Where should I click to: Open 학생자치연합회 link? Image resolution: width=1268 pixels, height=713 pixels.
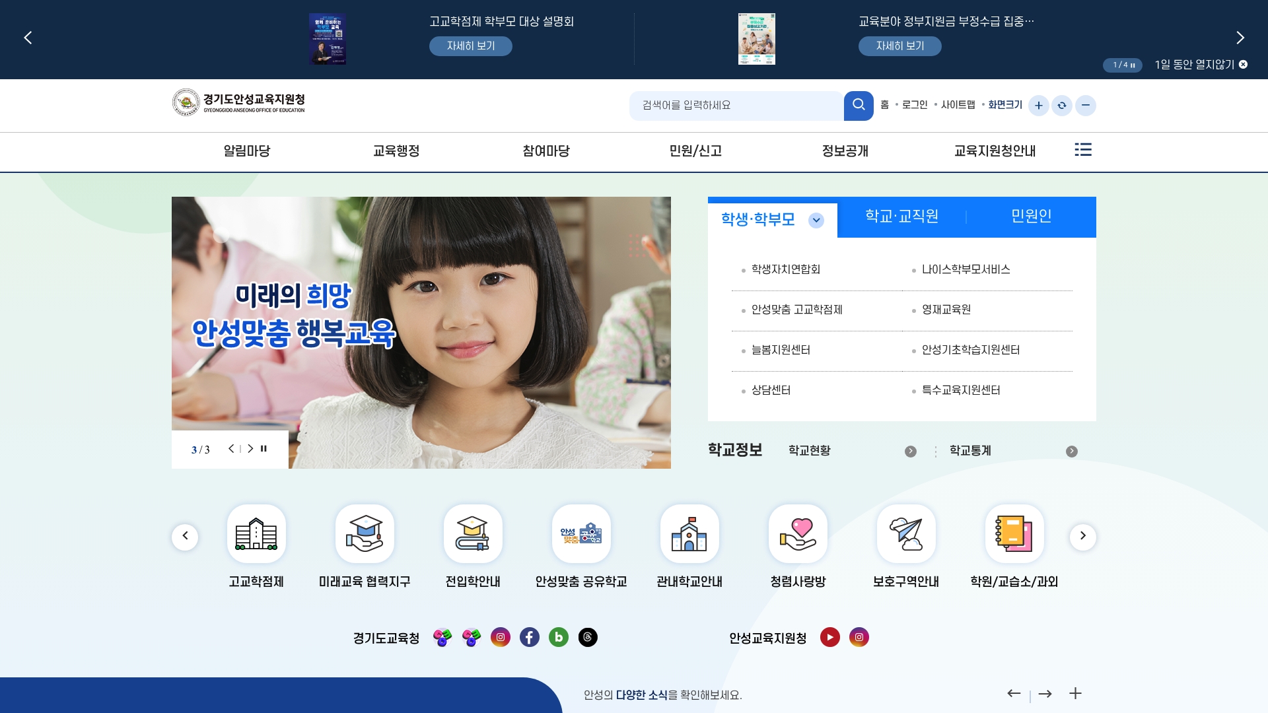786,269
